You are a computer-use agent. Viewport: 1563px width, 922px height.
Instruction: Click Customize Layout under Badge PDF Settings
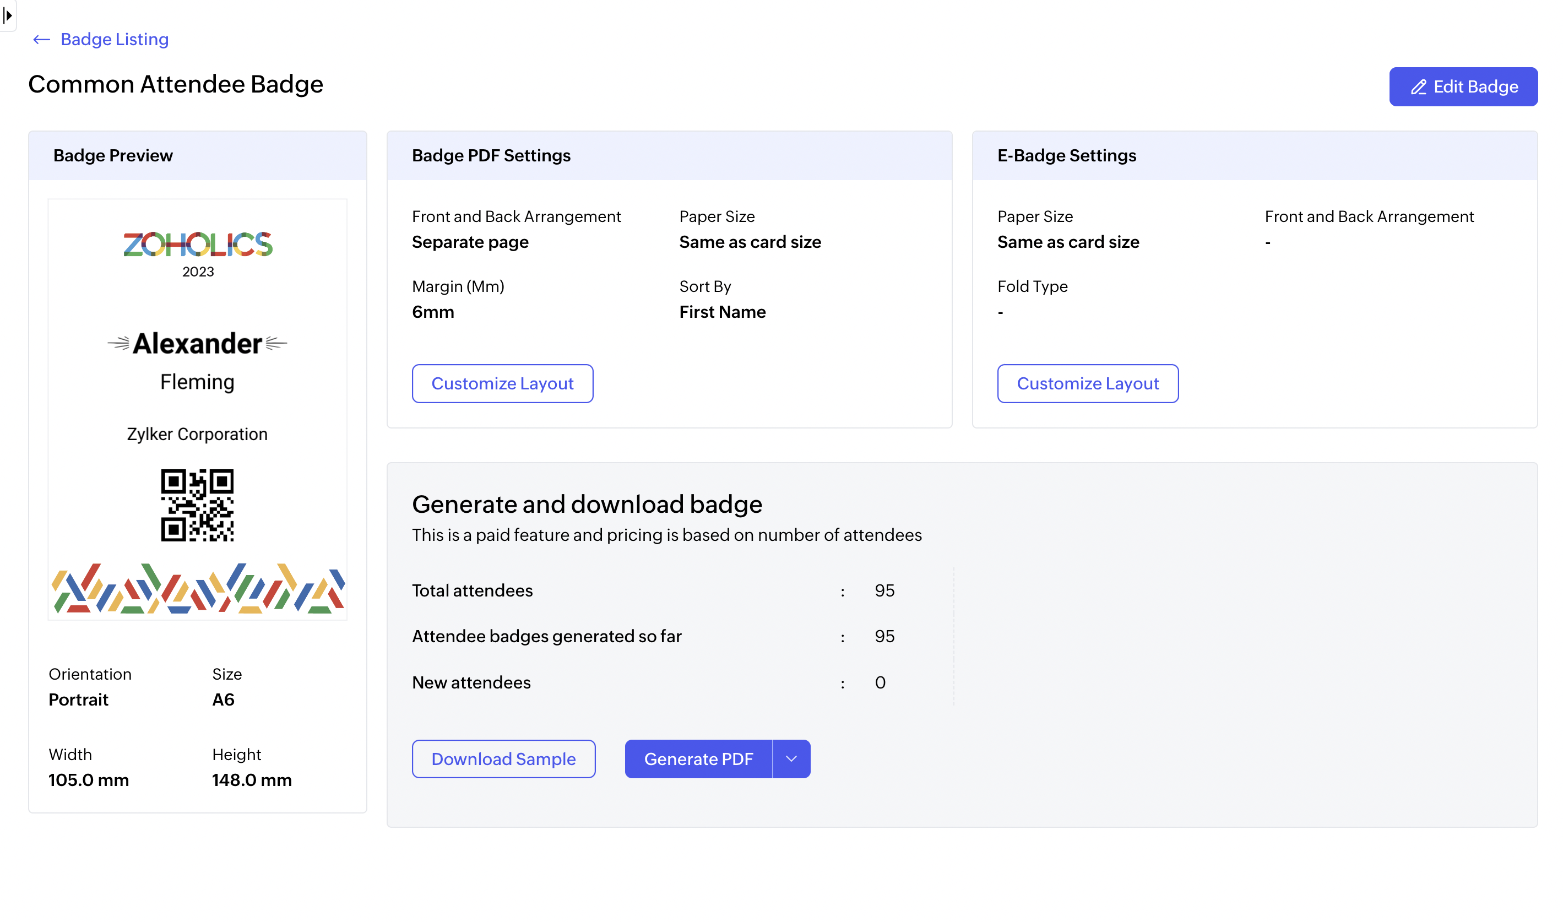pos(502,383)
